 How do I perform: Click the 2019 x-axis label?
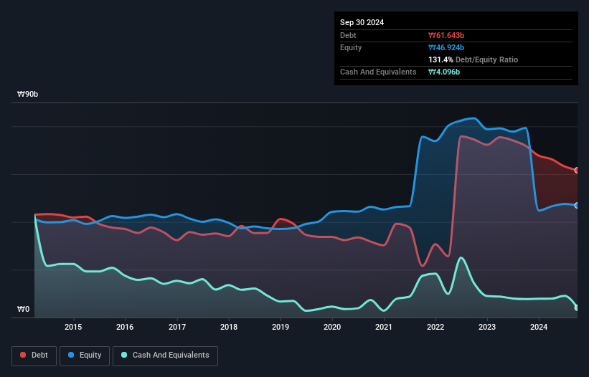tap(281, 327)
